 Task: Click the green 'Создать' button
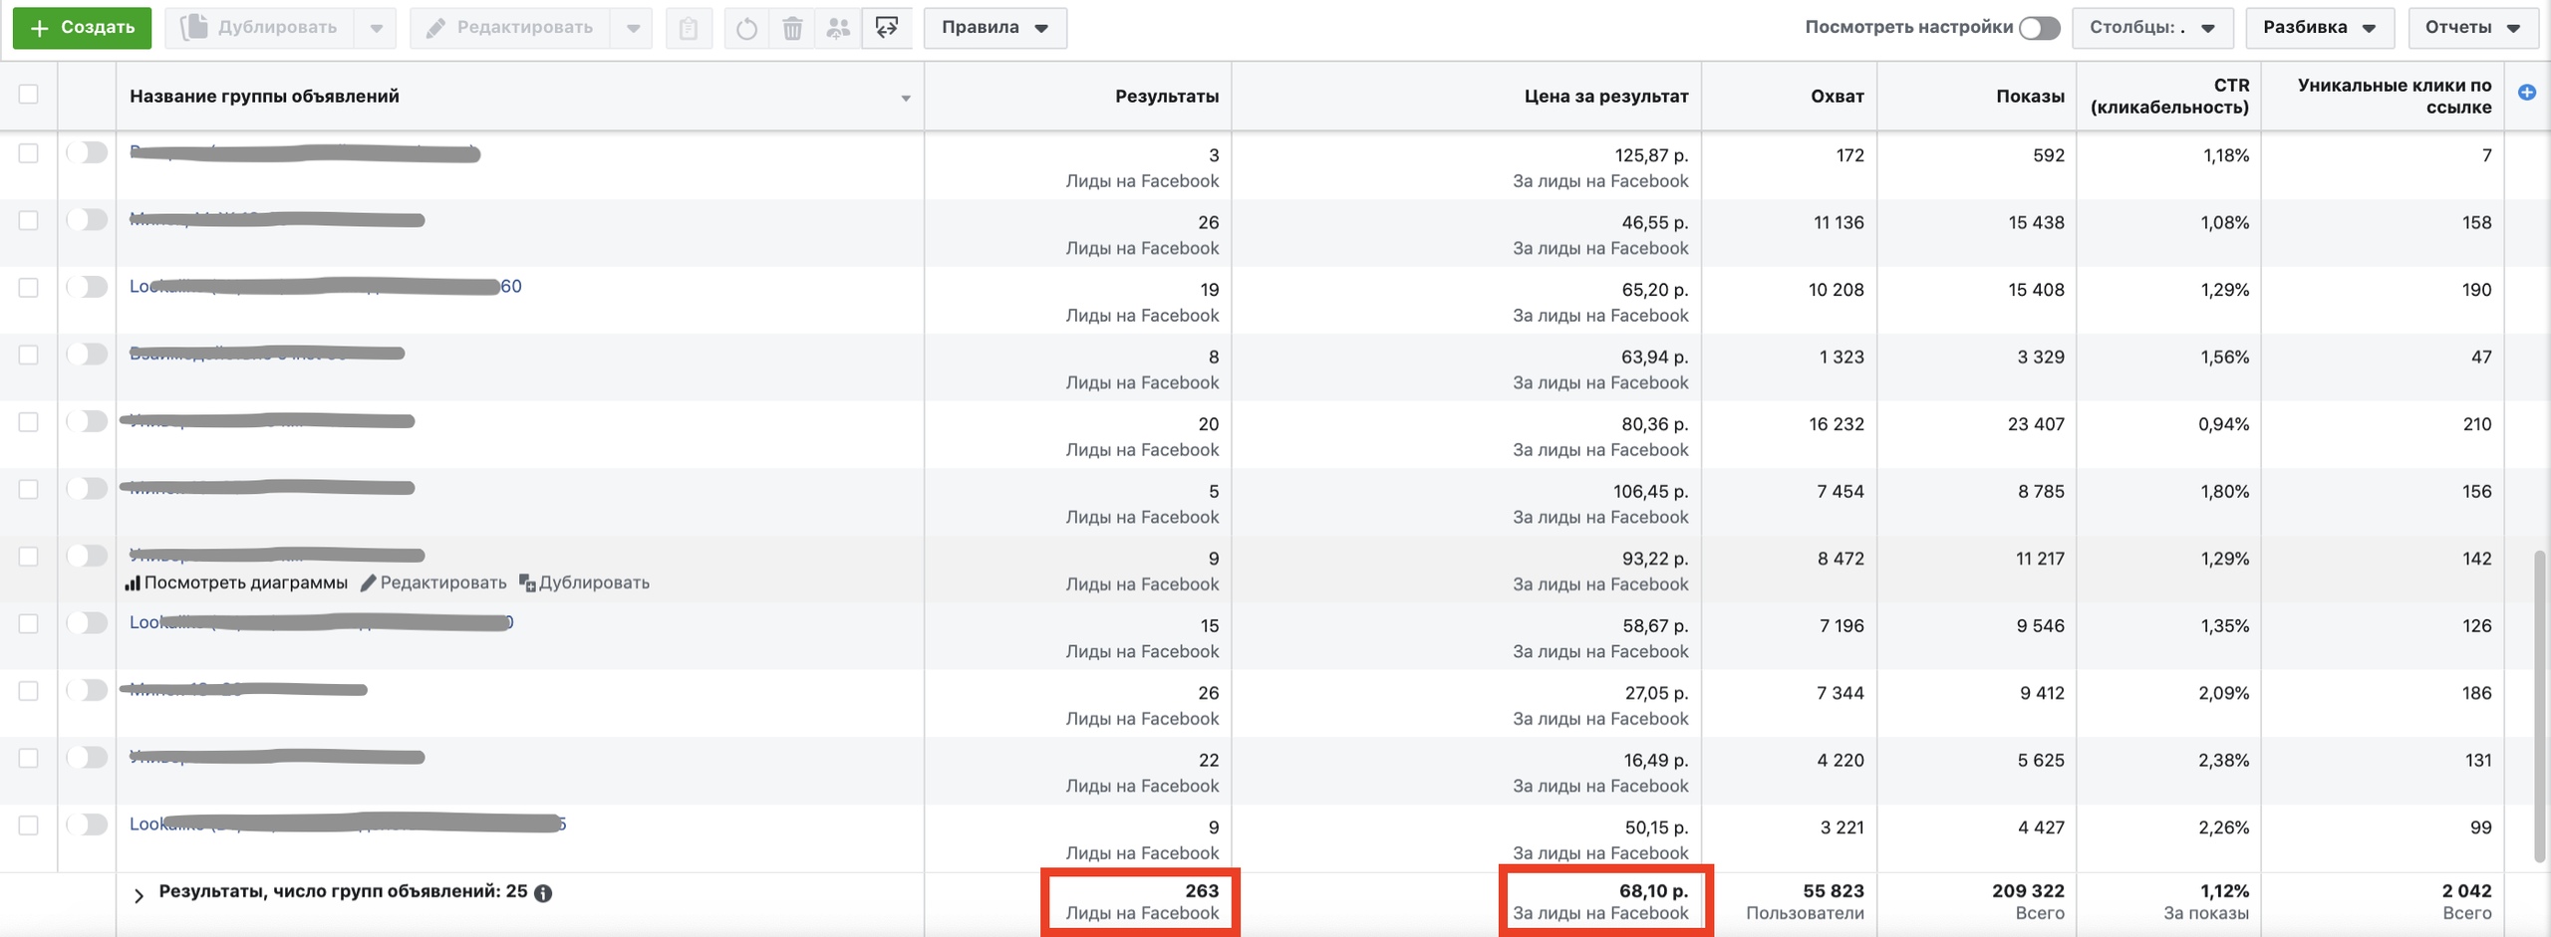coord(82,28)
